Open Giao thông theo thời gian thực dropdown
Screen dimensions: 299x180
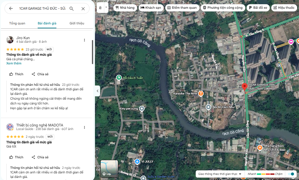tap(220, 174)
